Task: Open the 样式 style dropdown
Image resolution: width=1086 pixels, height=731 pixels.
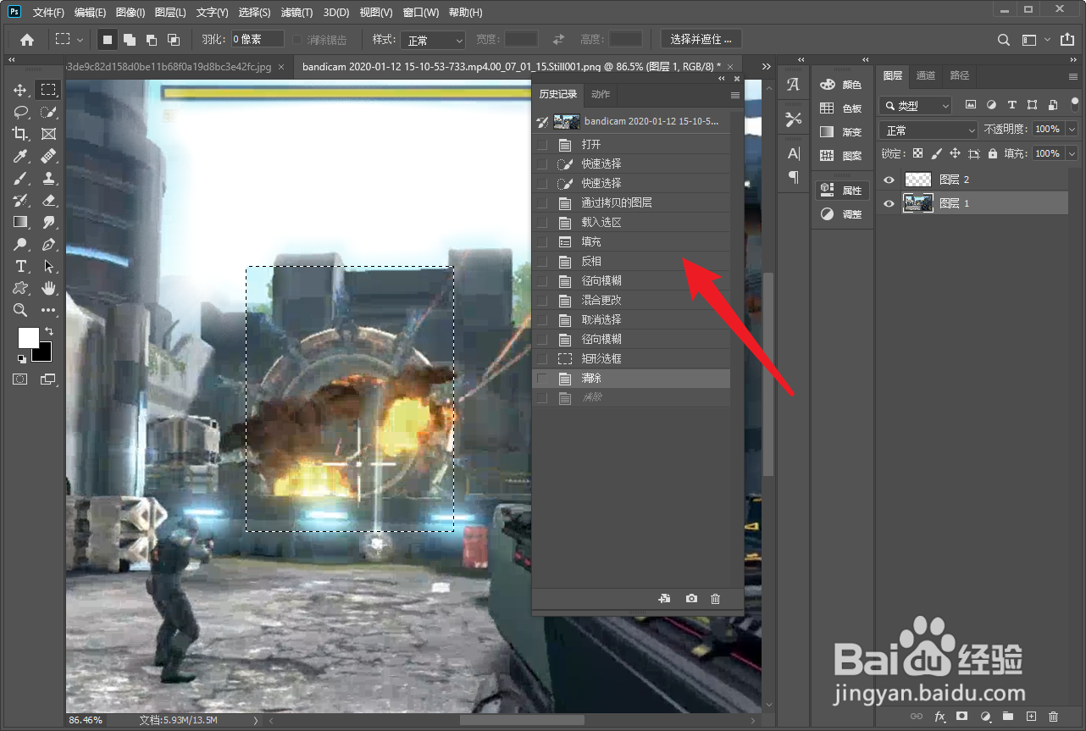Action: (x=434, y=40)
